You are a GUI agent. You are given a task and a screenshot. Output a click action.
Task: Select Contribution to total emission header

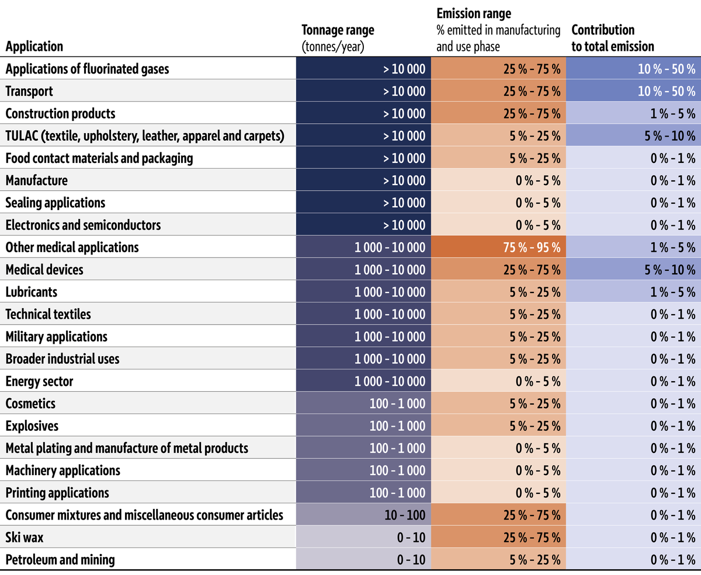[613, 38]
